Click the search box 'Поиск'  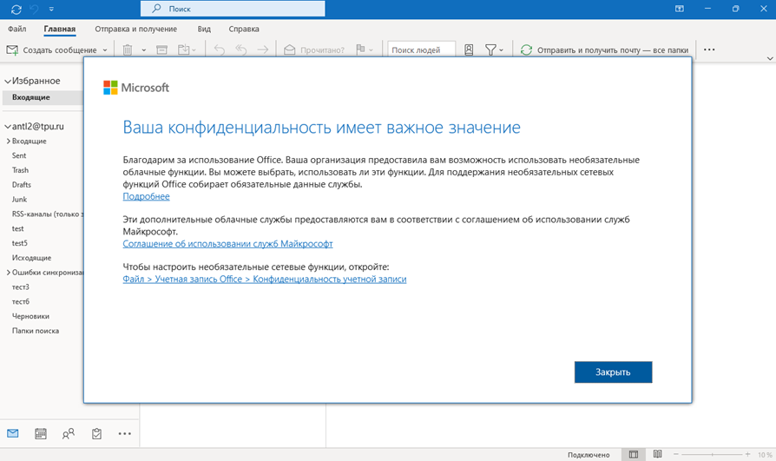(233, 9)
